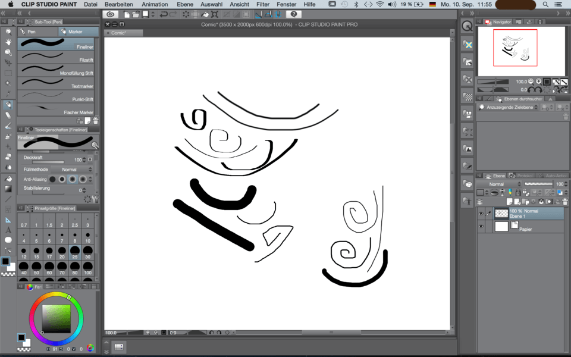
Task: Select the Magic wand tool
Action: pos(8,83)
